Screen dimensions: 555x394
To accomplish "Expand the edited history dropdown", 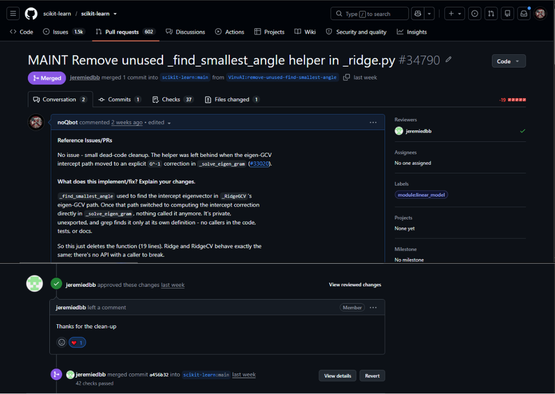I will pos(160,122).
